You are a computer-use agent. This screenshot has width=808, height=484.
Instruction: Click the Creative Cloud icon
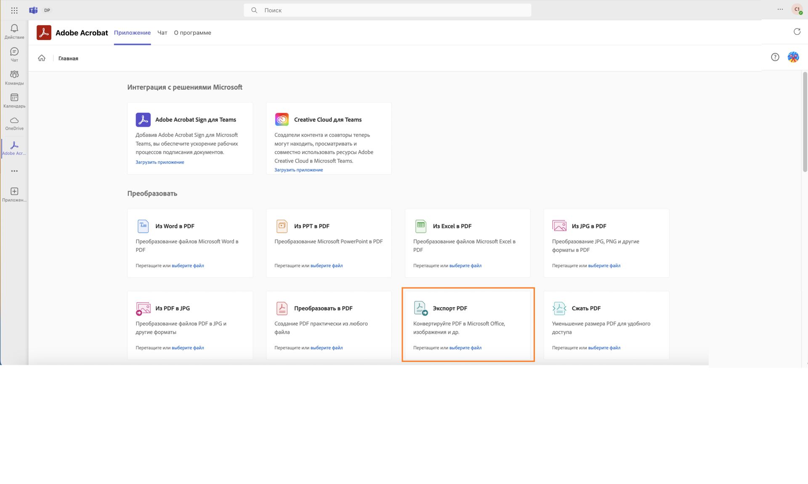tap(282, 120)
